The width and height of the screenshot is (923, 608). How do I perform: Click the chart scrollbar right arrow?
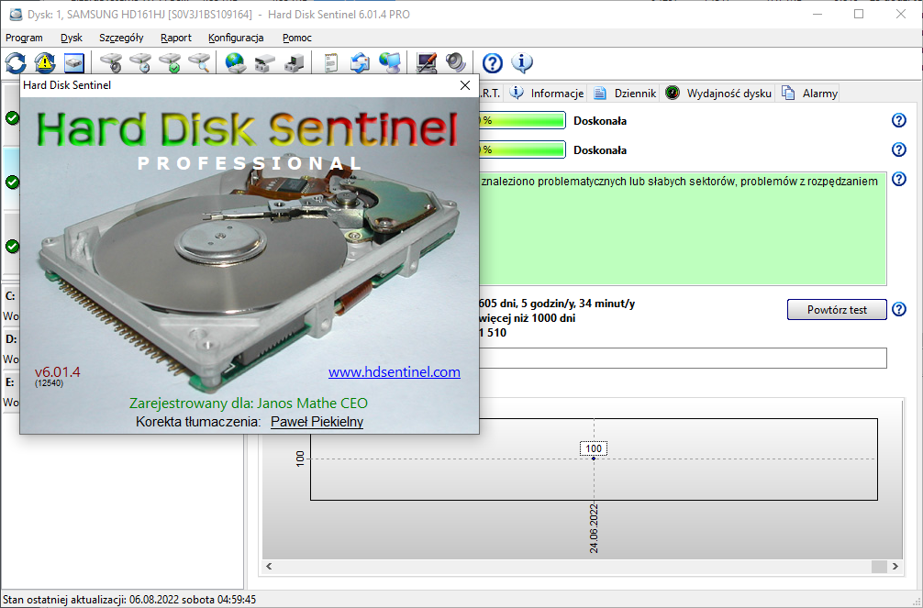[895, 566]
